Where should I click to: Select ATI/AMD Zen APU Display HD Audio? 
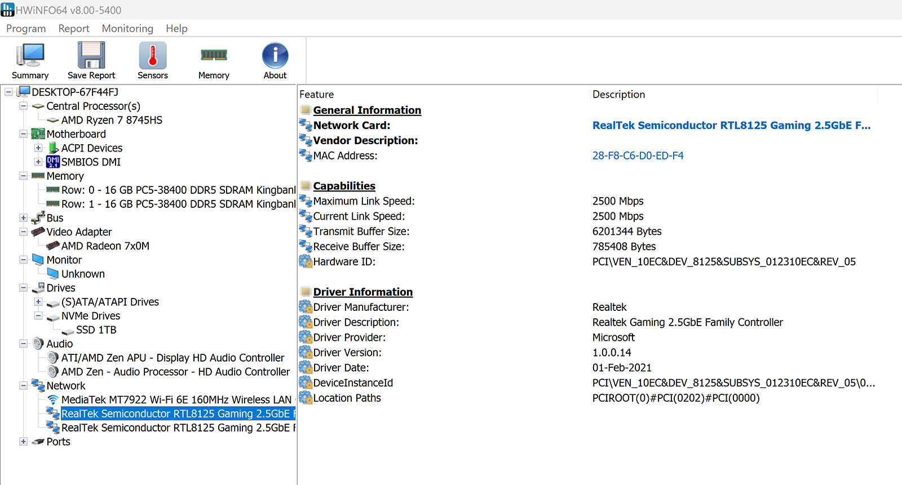click(x=173, y=358)
